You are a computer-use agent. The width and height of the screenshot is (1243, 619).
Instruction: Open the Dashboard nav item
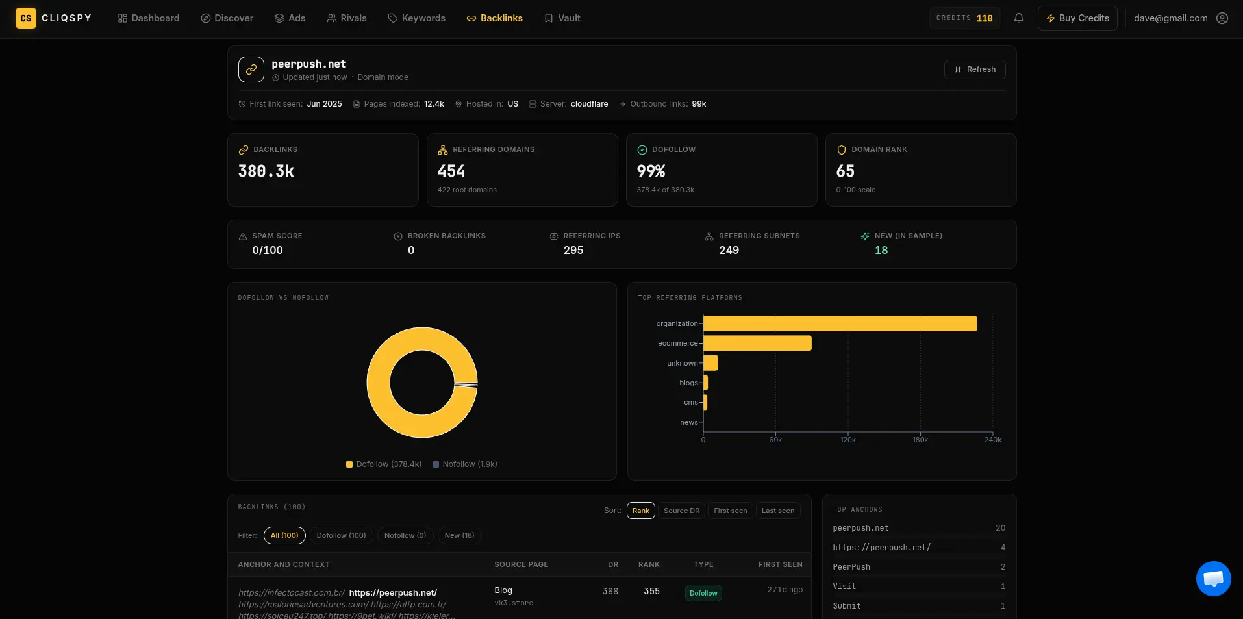click(x=149, y=18)
